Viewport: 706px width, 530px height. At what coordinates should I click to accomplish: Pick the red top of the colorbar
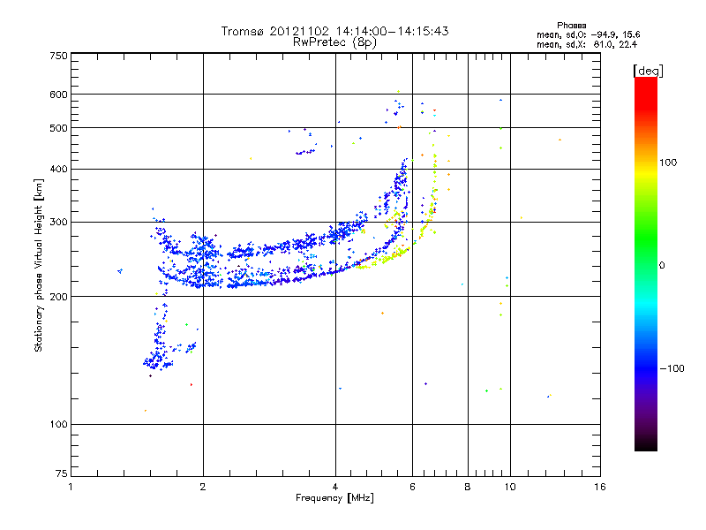pyautogui.click(x=645, y=82)
